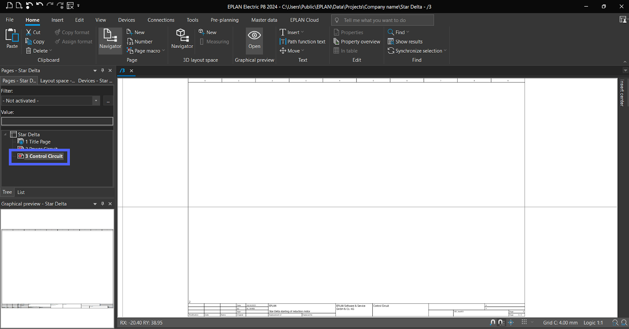Open the File menu
This screenshot has width=629, height=329.
pos(10,20)
